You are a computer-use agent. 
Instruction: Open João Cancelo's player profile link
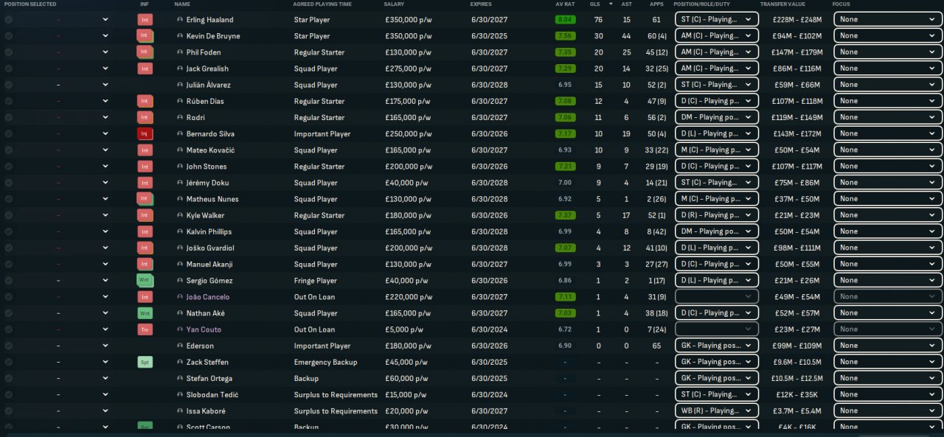pyautogui.click(x=207, y=297)
